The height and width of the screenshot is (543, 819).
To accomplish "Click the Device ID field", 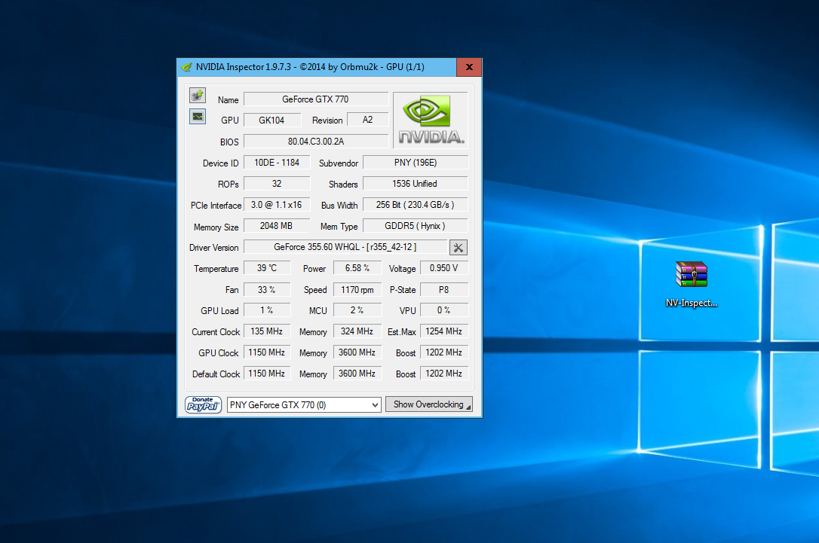I will coord(276,163).
